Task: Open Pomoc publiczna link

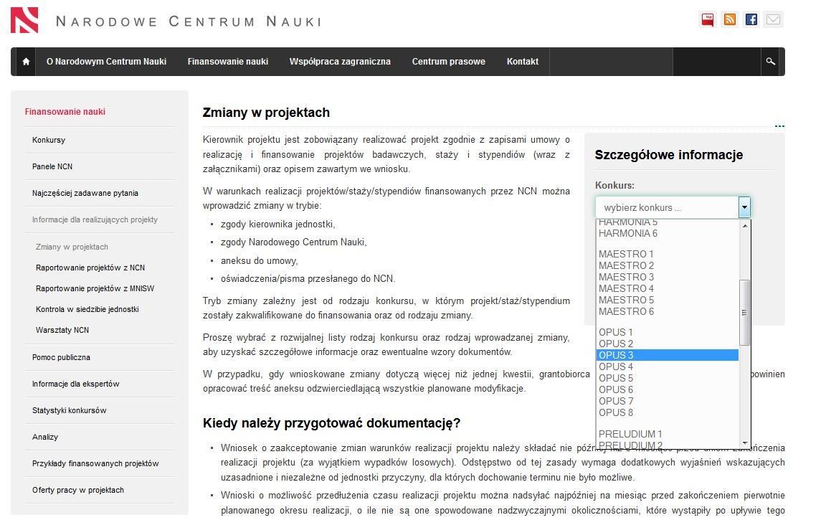Action: (61, 357)
